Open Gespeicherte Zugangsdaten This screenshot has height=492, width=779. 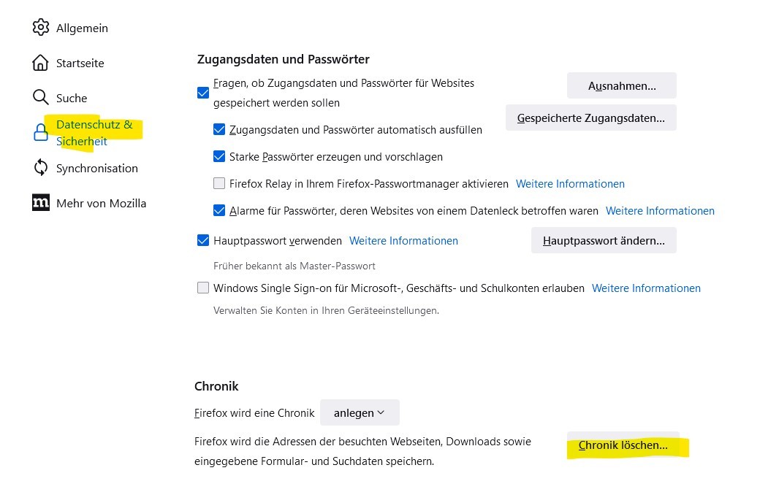pos(590,118)
